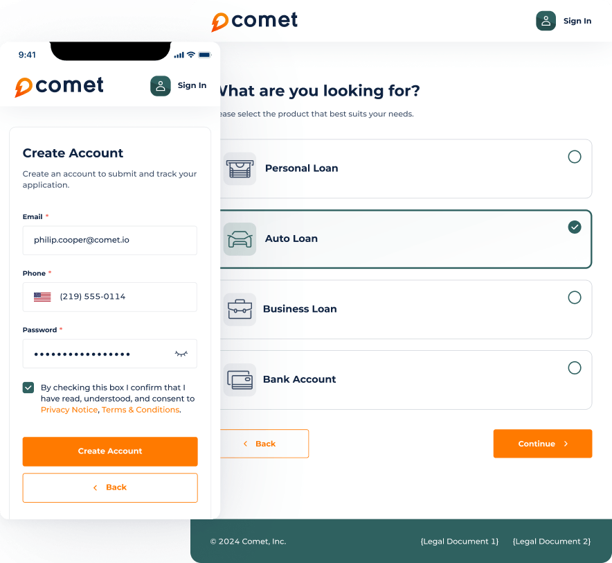
Task: Open Legal Document 1 footer link
Action: (460, 542)
